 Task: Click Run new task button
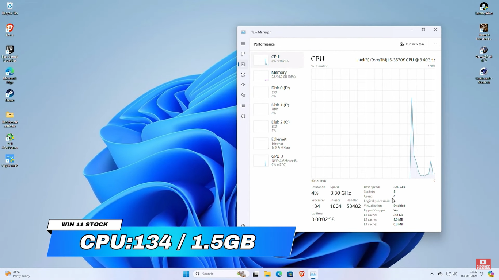click(412, 44)
